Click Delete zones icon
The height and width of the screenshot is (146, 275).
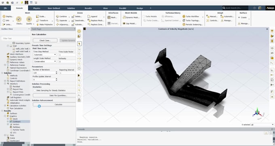coord(73,17)
